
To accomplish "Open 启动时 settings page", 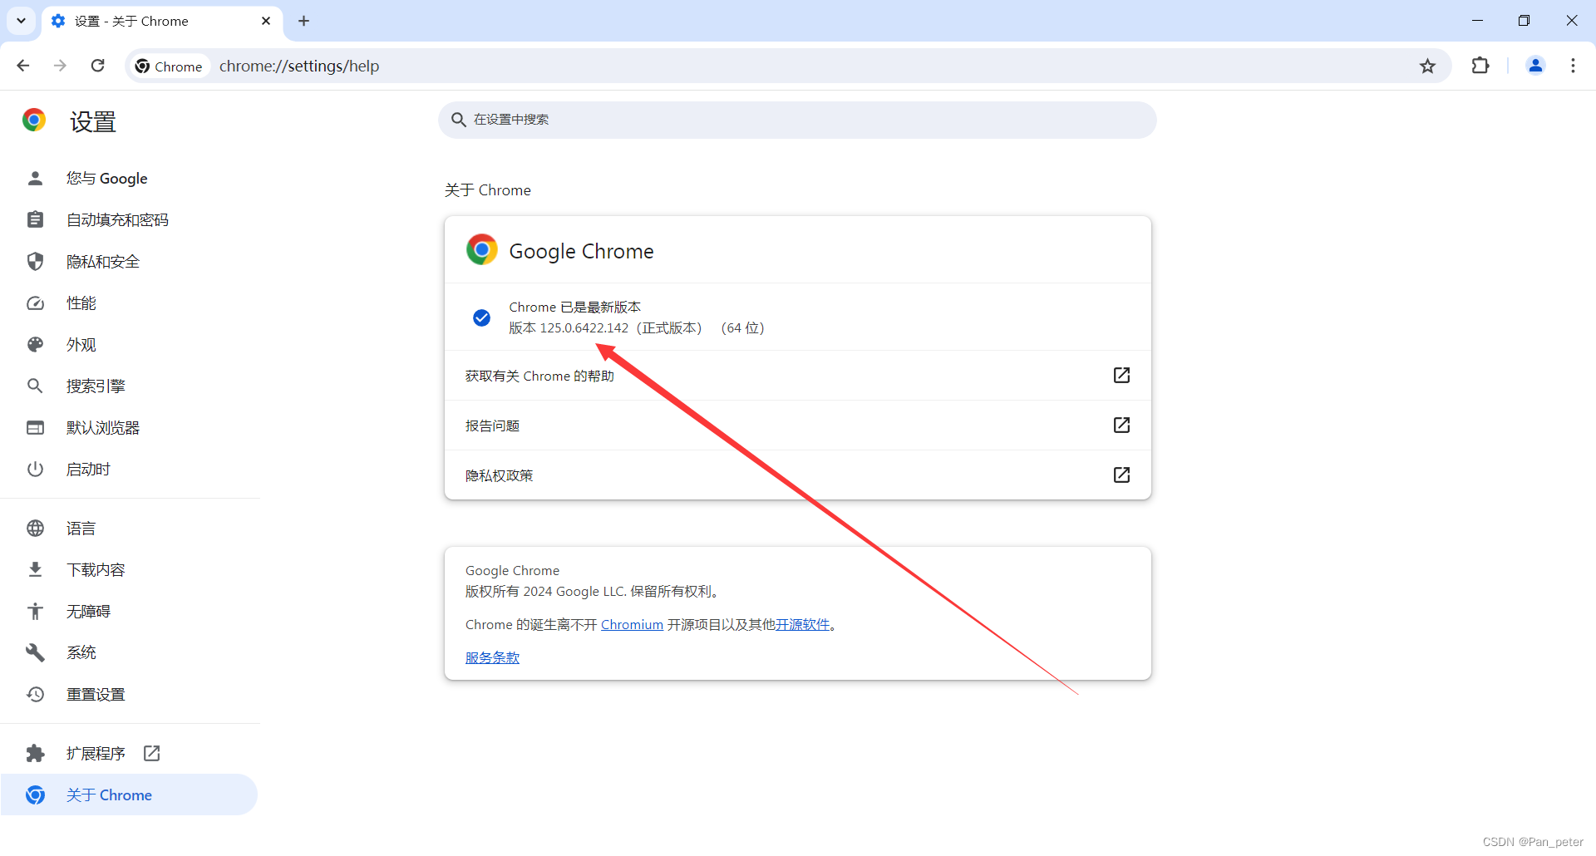I will 130,470.
